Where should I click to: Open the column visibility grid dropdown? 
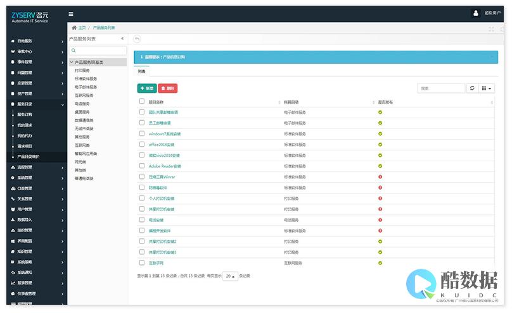[x=487, y=88]
